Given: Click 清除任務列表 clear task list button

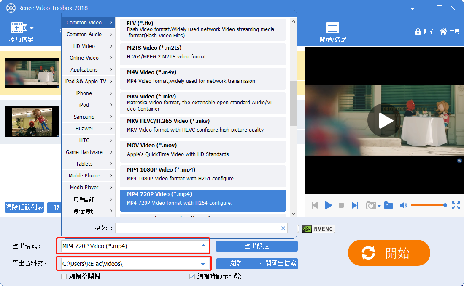Looking at the screenshot, I should point(24,207).
